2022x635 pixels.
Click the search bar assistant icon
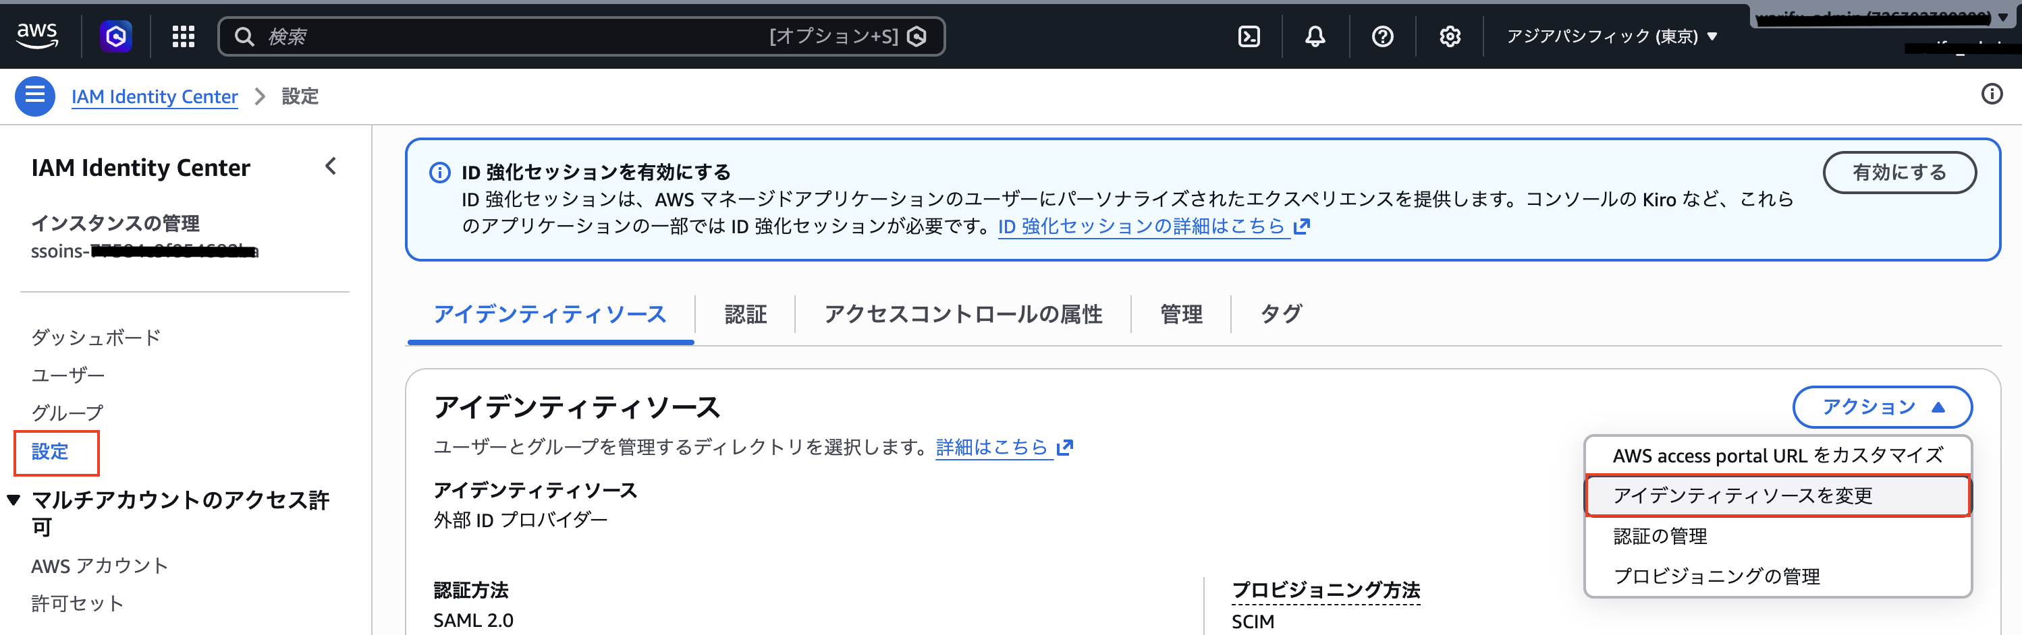tap(917, 36)
